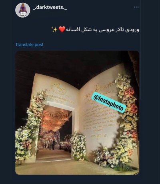
Task: Click the sparkles emoji in caption
Action: tap(54, 29)
